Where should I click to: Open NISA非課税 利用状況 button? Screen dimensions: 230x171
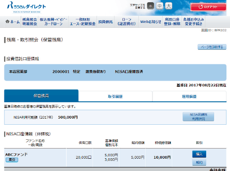[x=198, y=117]
